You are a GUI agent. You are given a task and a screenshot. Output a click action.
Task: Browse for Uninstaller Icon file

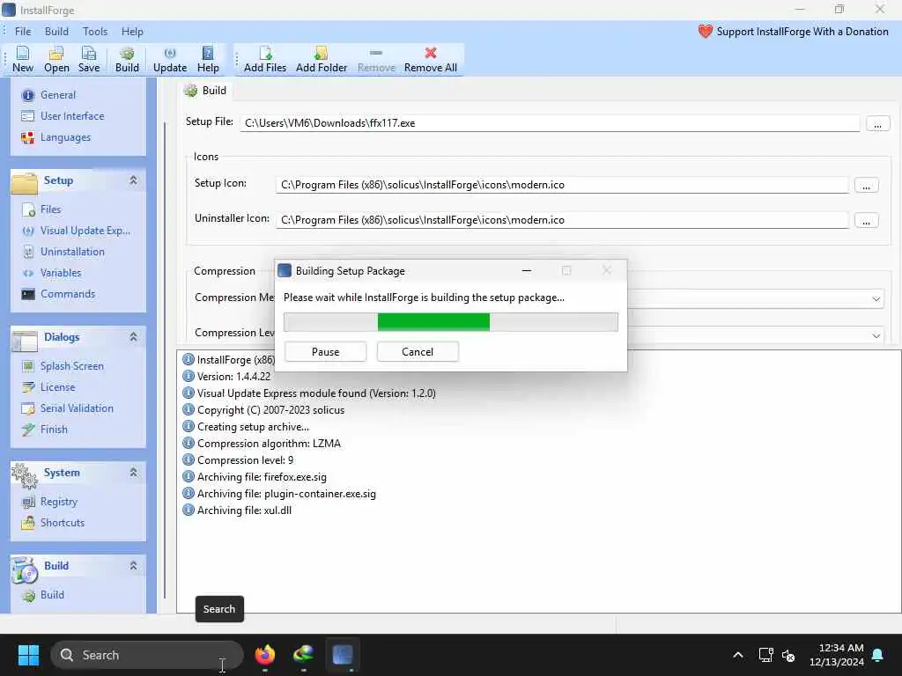866,221
